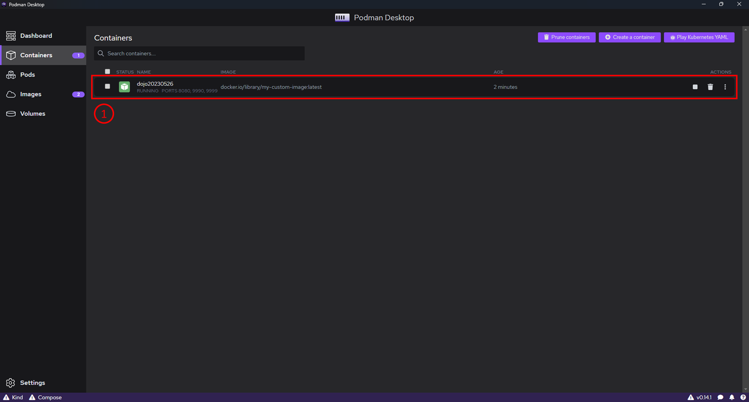Close the Podman Desktop window

[739, 4]
